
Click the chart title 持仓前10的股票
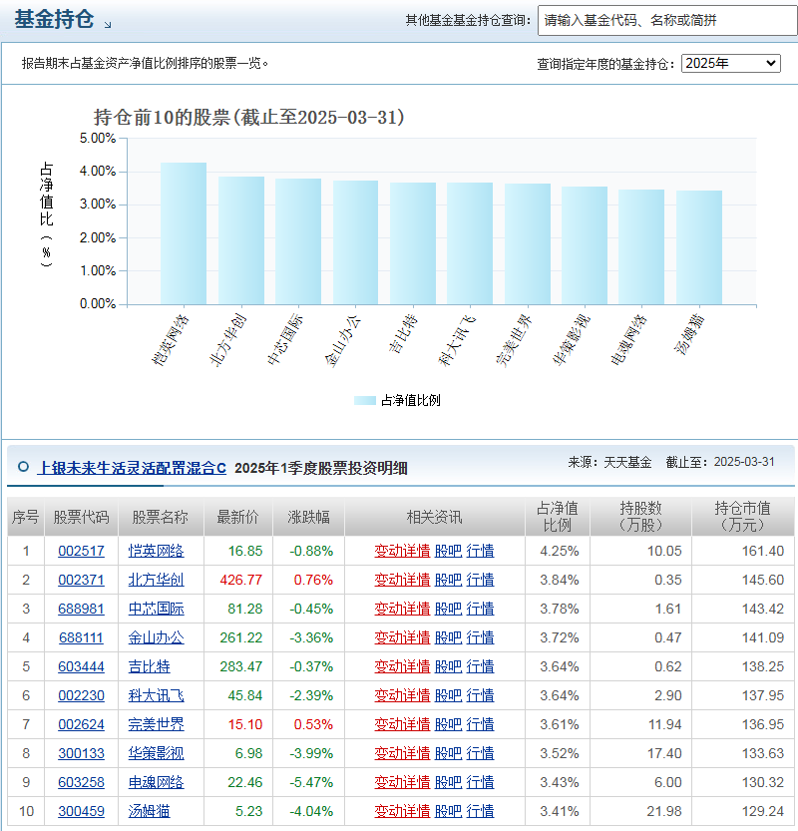click(249, 117)
